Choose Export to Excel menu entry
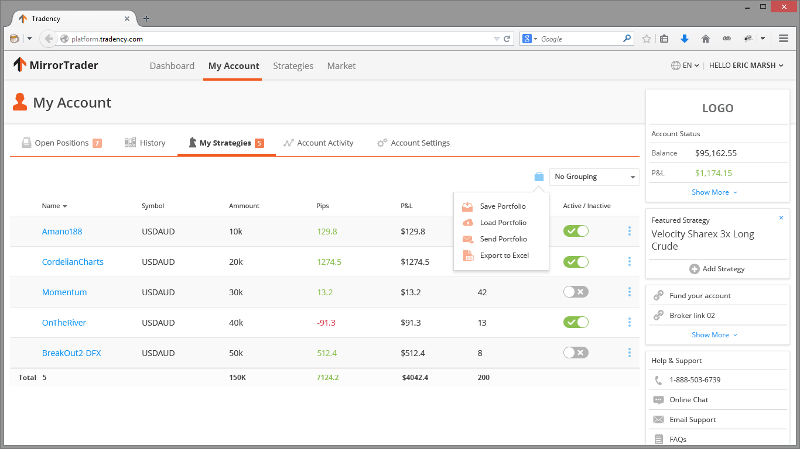 coord(501,255)
